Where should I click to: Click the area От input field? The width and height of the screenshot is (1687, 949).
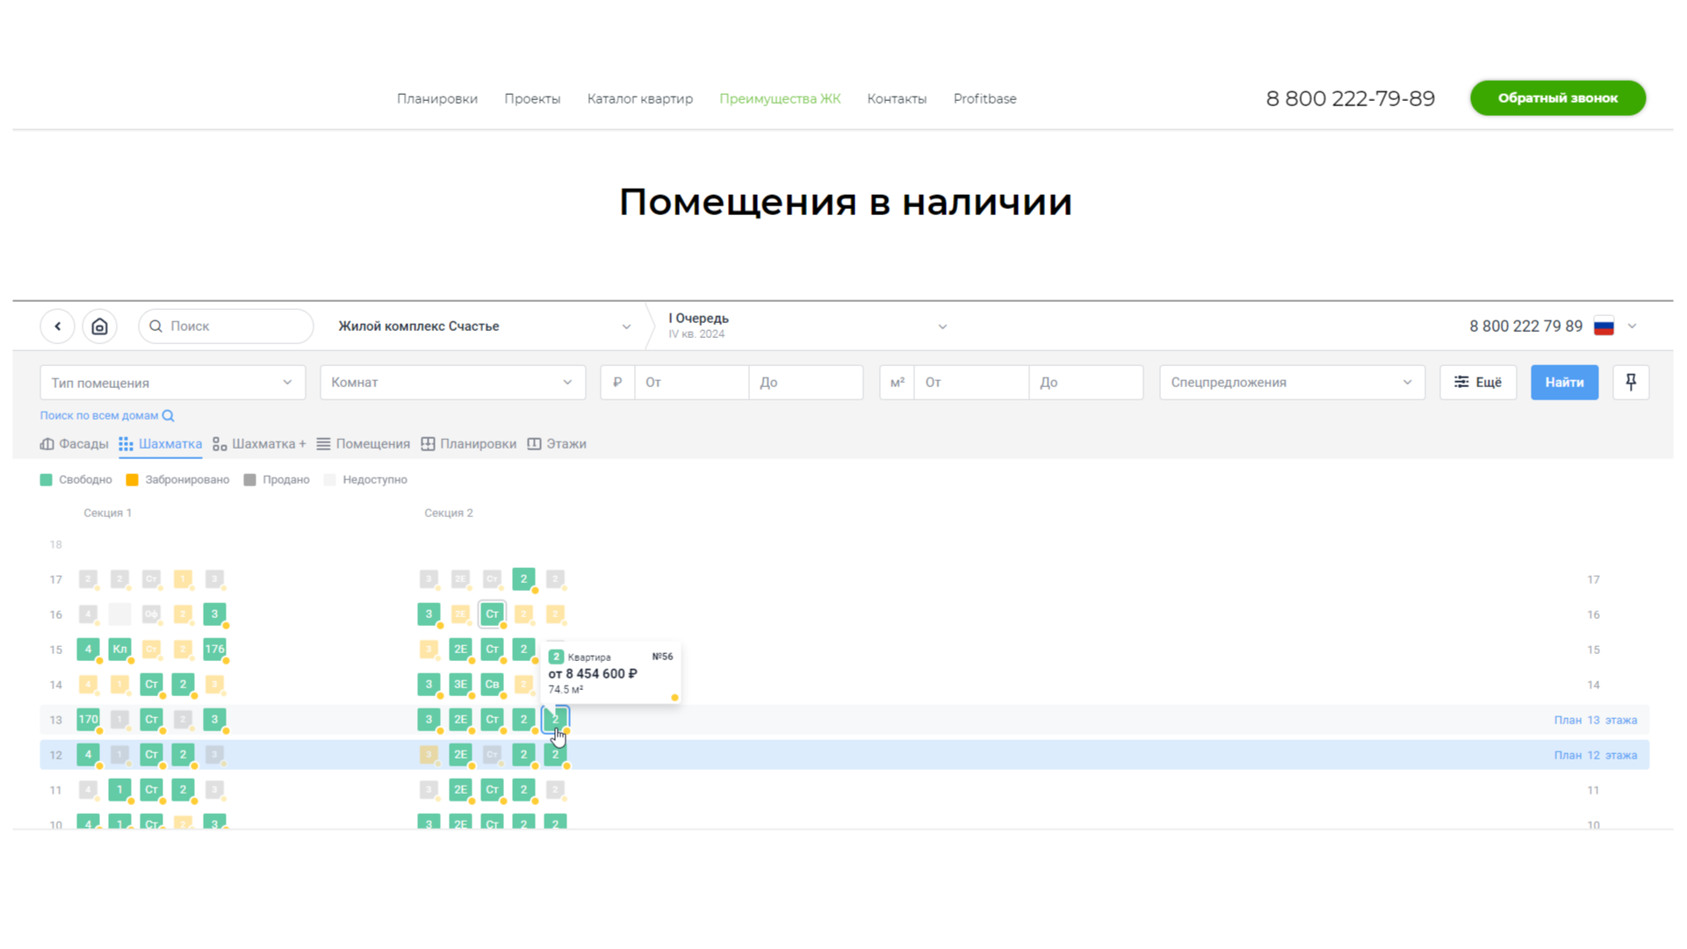click(x=971, y=383)
